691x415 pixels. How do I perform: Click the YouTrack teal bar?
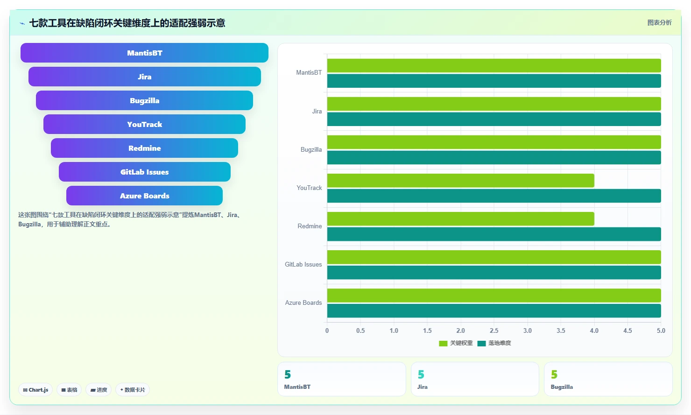[x=494, y=196]
